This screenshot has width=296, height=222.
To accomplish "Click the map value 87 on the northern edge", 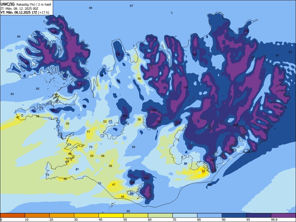I will point(131,6).
